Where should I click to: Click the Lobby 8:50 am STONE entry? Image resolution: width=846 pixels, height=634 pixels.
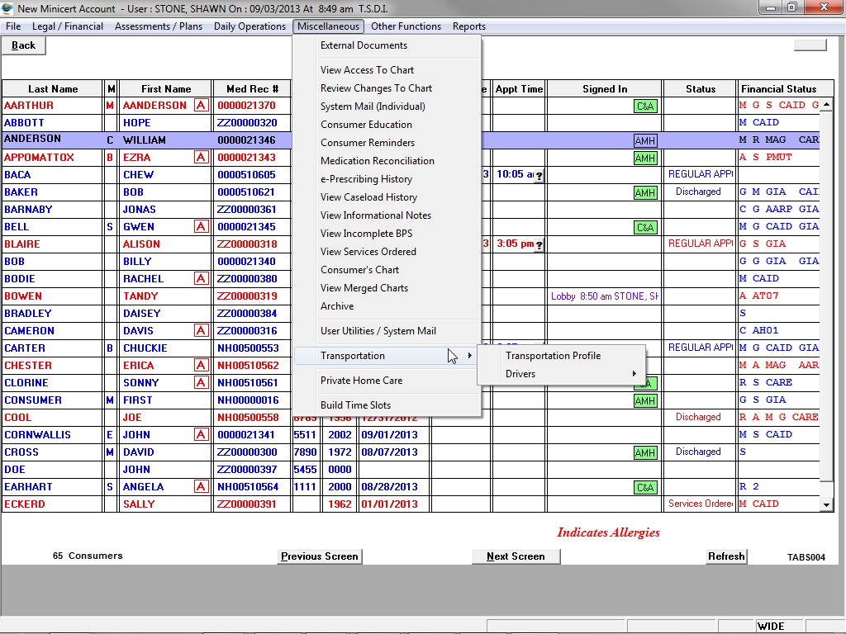(604, 296)
